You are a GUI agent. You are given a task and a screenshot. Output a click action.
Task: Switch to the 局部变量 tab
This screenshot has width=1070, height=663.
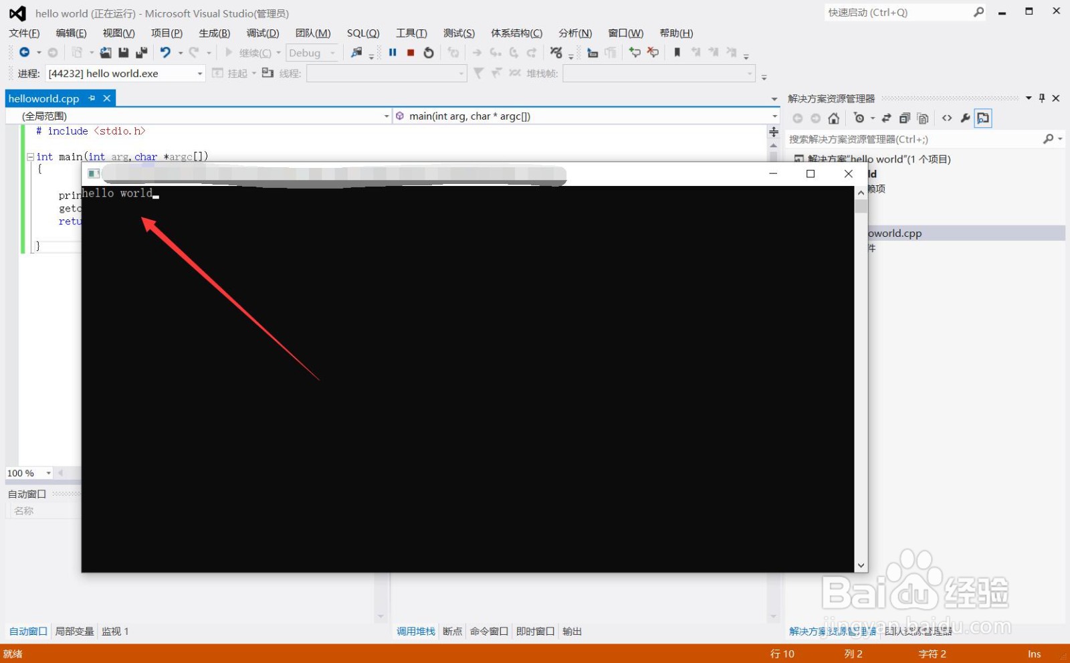click(x=74, y=631)
